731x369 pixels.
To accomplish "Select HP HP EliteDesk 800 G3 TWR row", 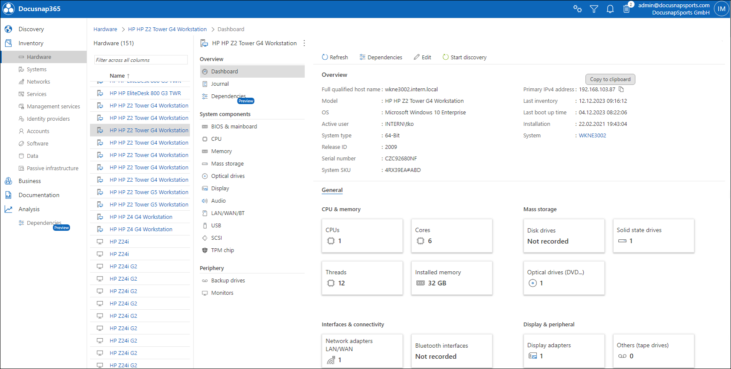I will [140, 93].
